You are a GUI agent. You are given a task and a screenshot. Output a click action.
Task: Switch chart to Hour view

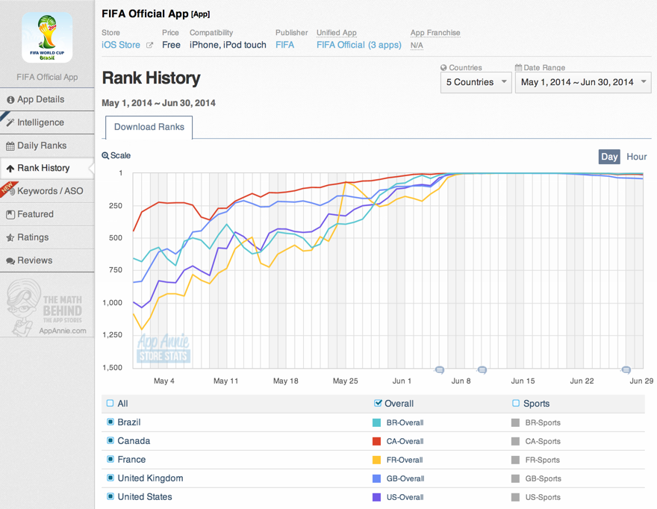[x=636, y=157]
